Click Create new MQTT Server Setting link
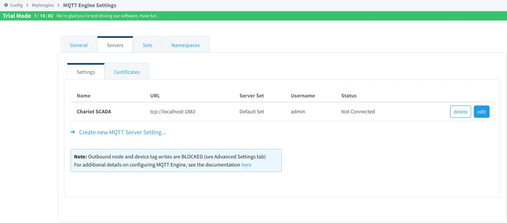This screenshot has width=507, height=223. [123, 132]
